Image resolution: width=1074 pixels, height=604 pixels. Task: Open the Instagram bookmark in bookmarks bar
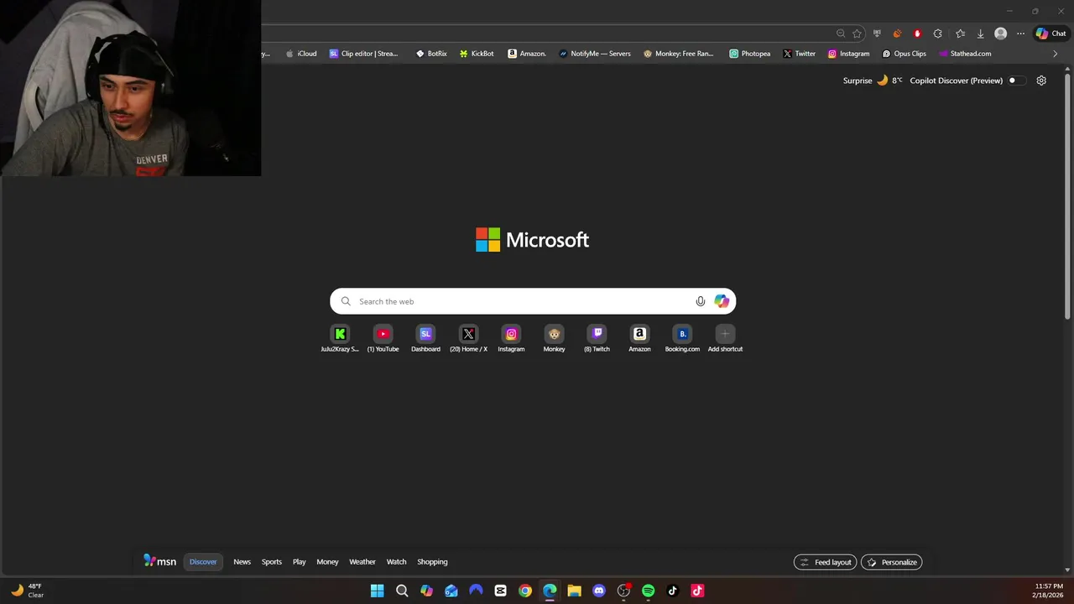[849, 54]
